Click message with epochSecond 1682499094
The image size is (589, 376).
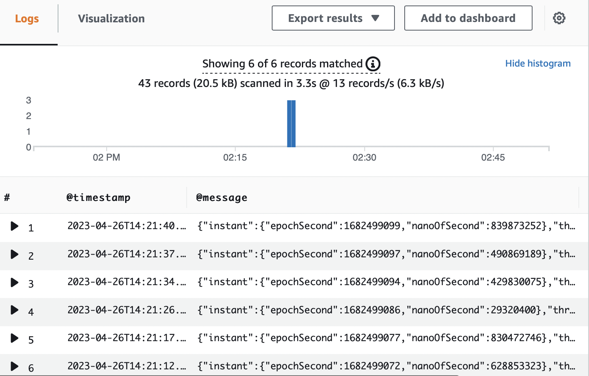pyautogui.click(x=386, y=282)
